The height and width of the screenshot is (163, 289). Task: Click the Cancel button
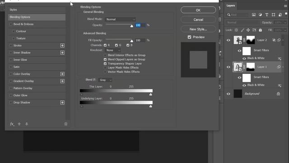[x=198, y=19]
